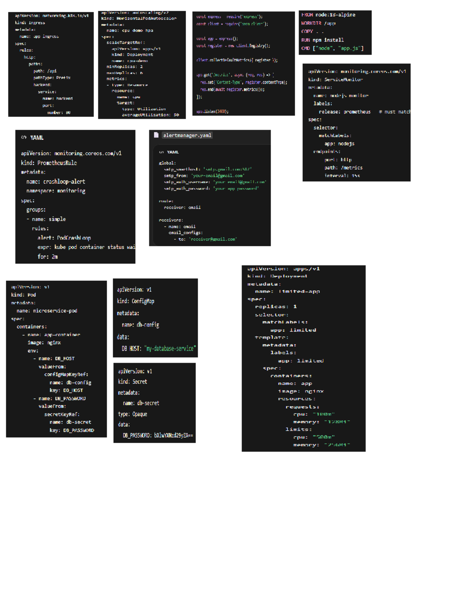The height and width of the screenshot is (603, 466).
Task: Click the text "name: crashloop-alert"
Action: (56, 182)
